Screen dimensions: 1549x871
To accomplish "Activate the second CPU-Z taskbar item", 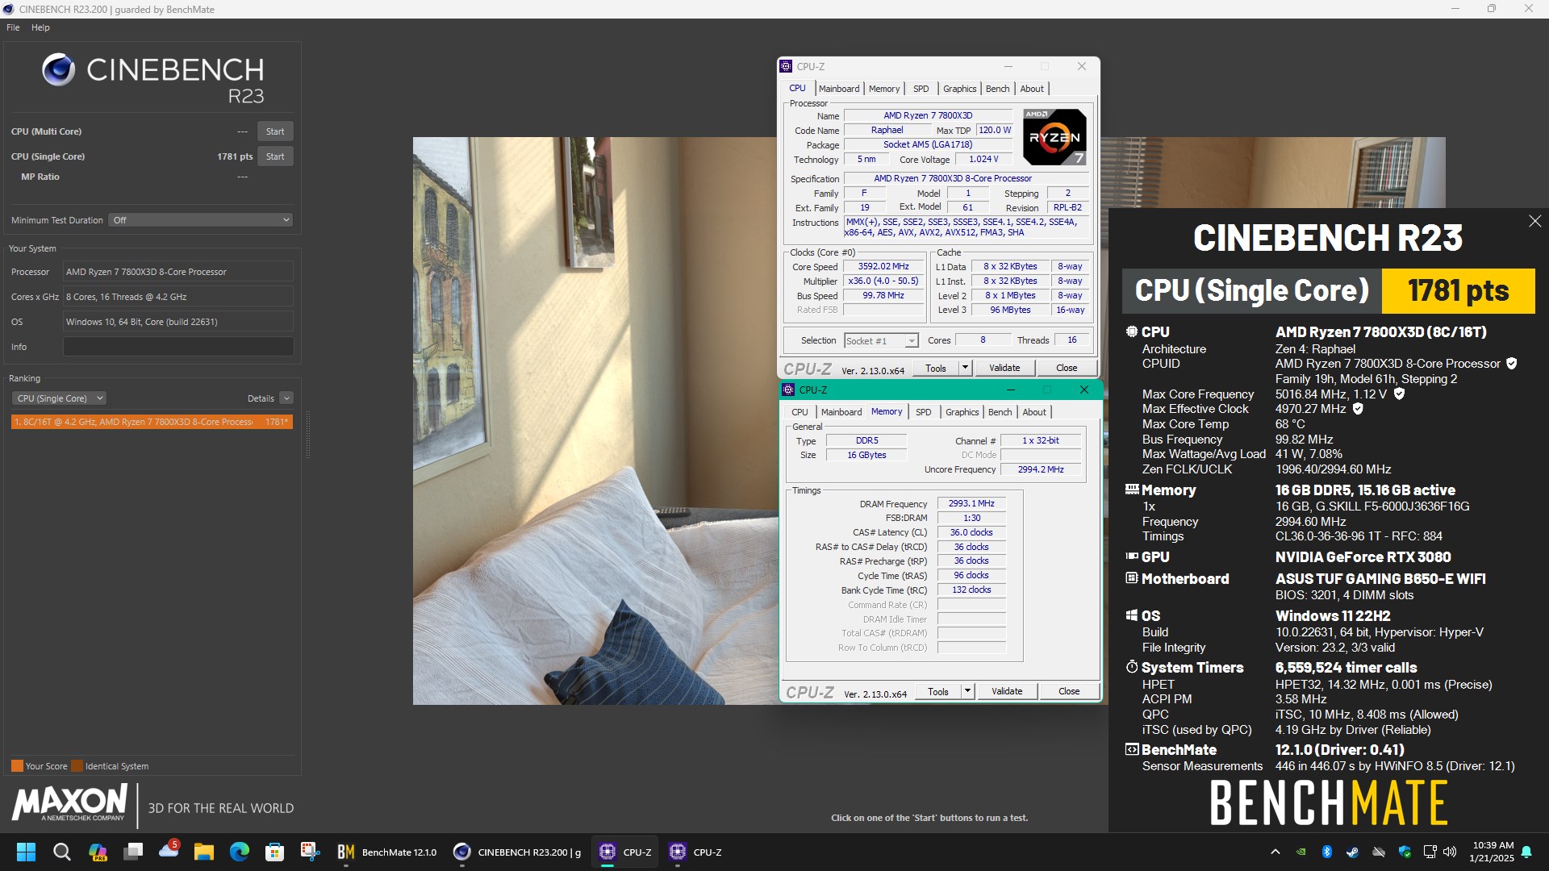I will pyautogui.click(x=695, y=852).
